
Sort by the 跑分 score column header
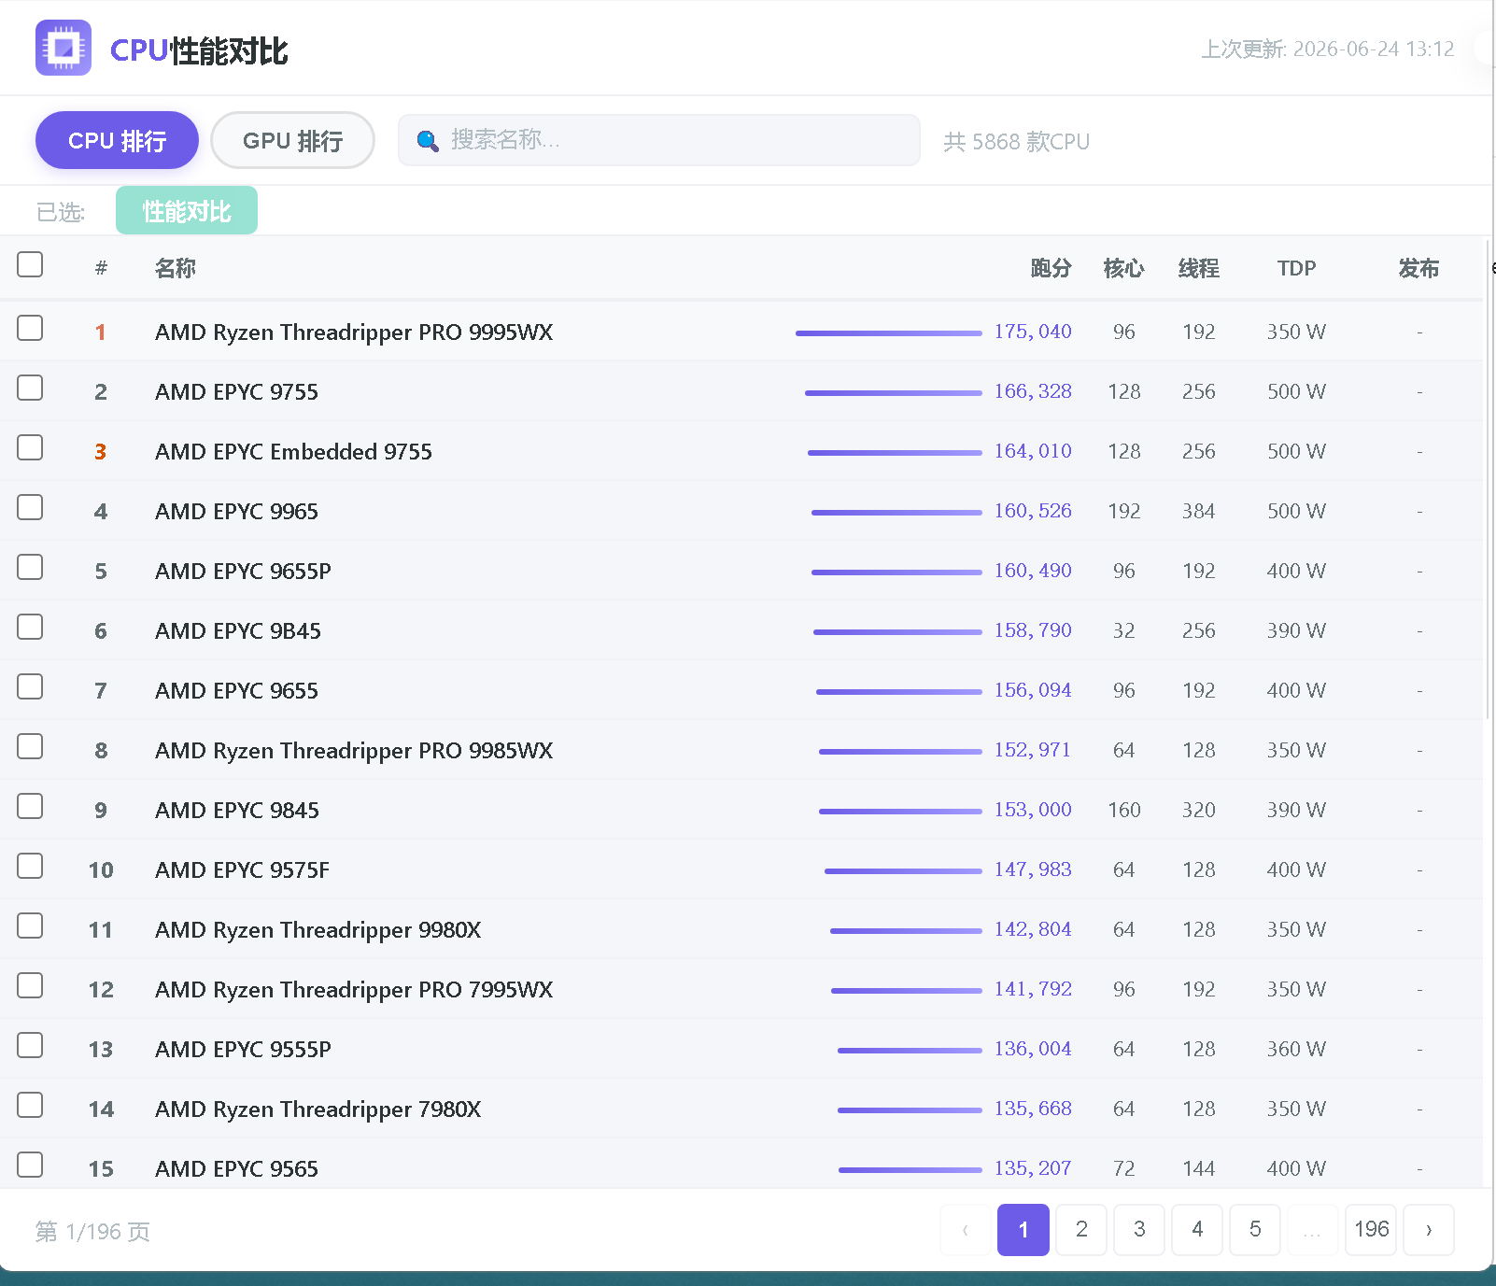coord(1051,269)
